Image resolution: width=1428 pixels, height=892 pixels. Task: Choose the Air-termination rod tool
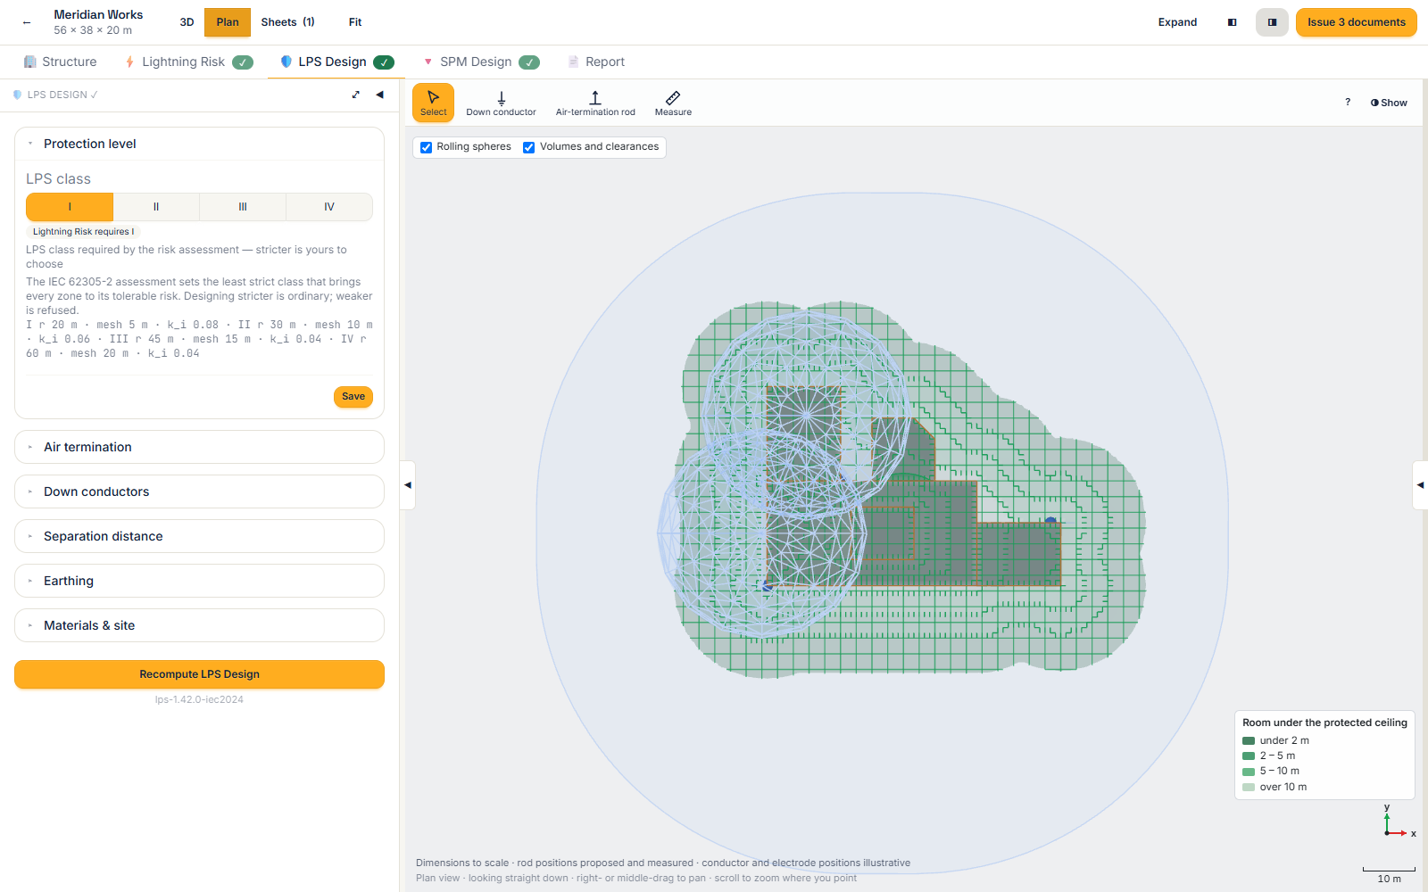(x=595, y=103)
